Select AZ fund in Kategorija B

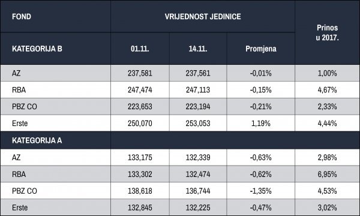pyautogui.click(x=16, y=73)
